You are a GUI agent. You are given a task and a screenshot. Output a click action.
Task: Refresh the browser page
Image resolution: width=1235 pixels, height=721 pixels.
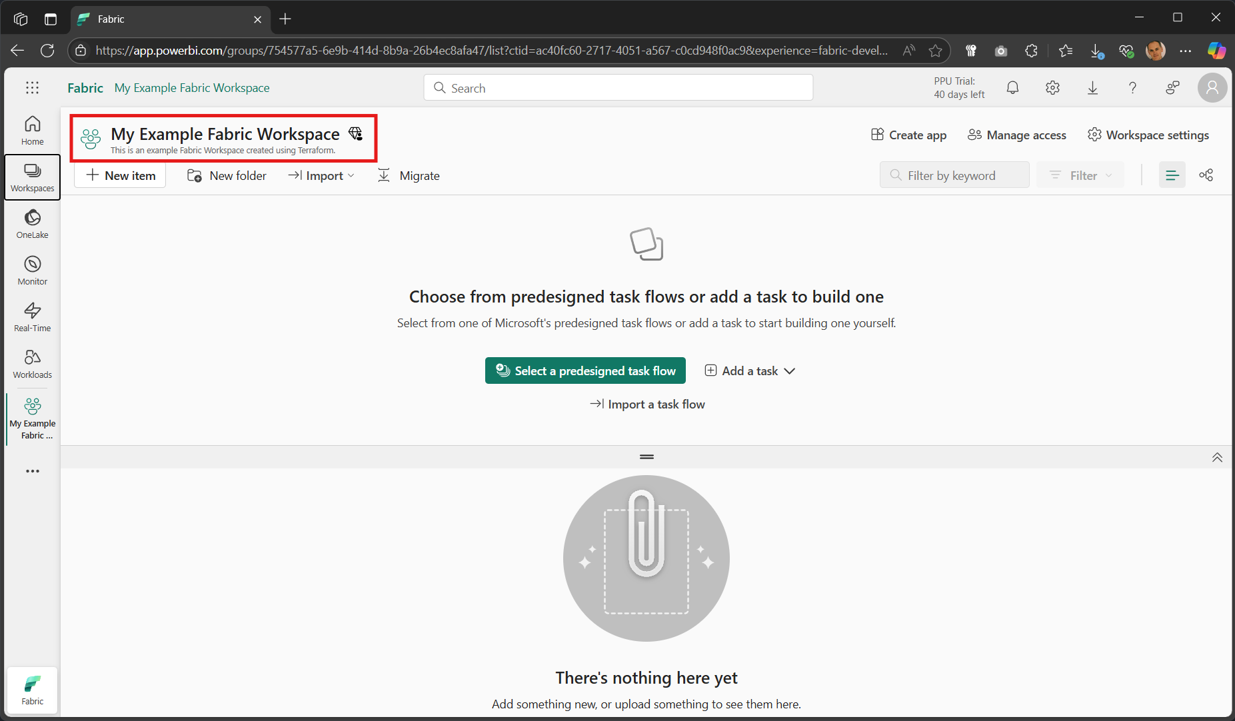tap(47, 51)
